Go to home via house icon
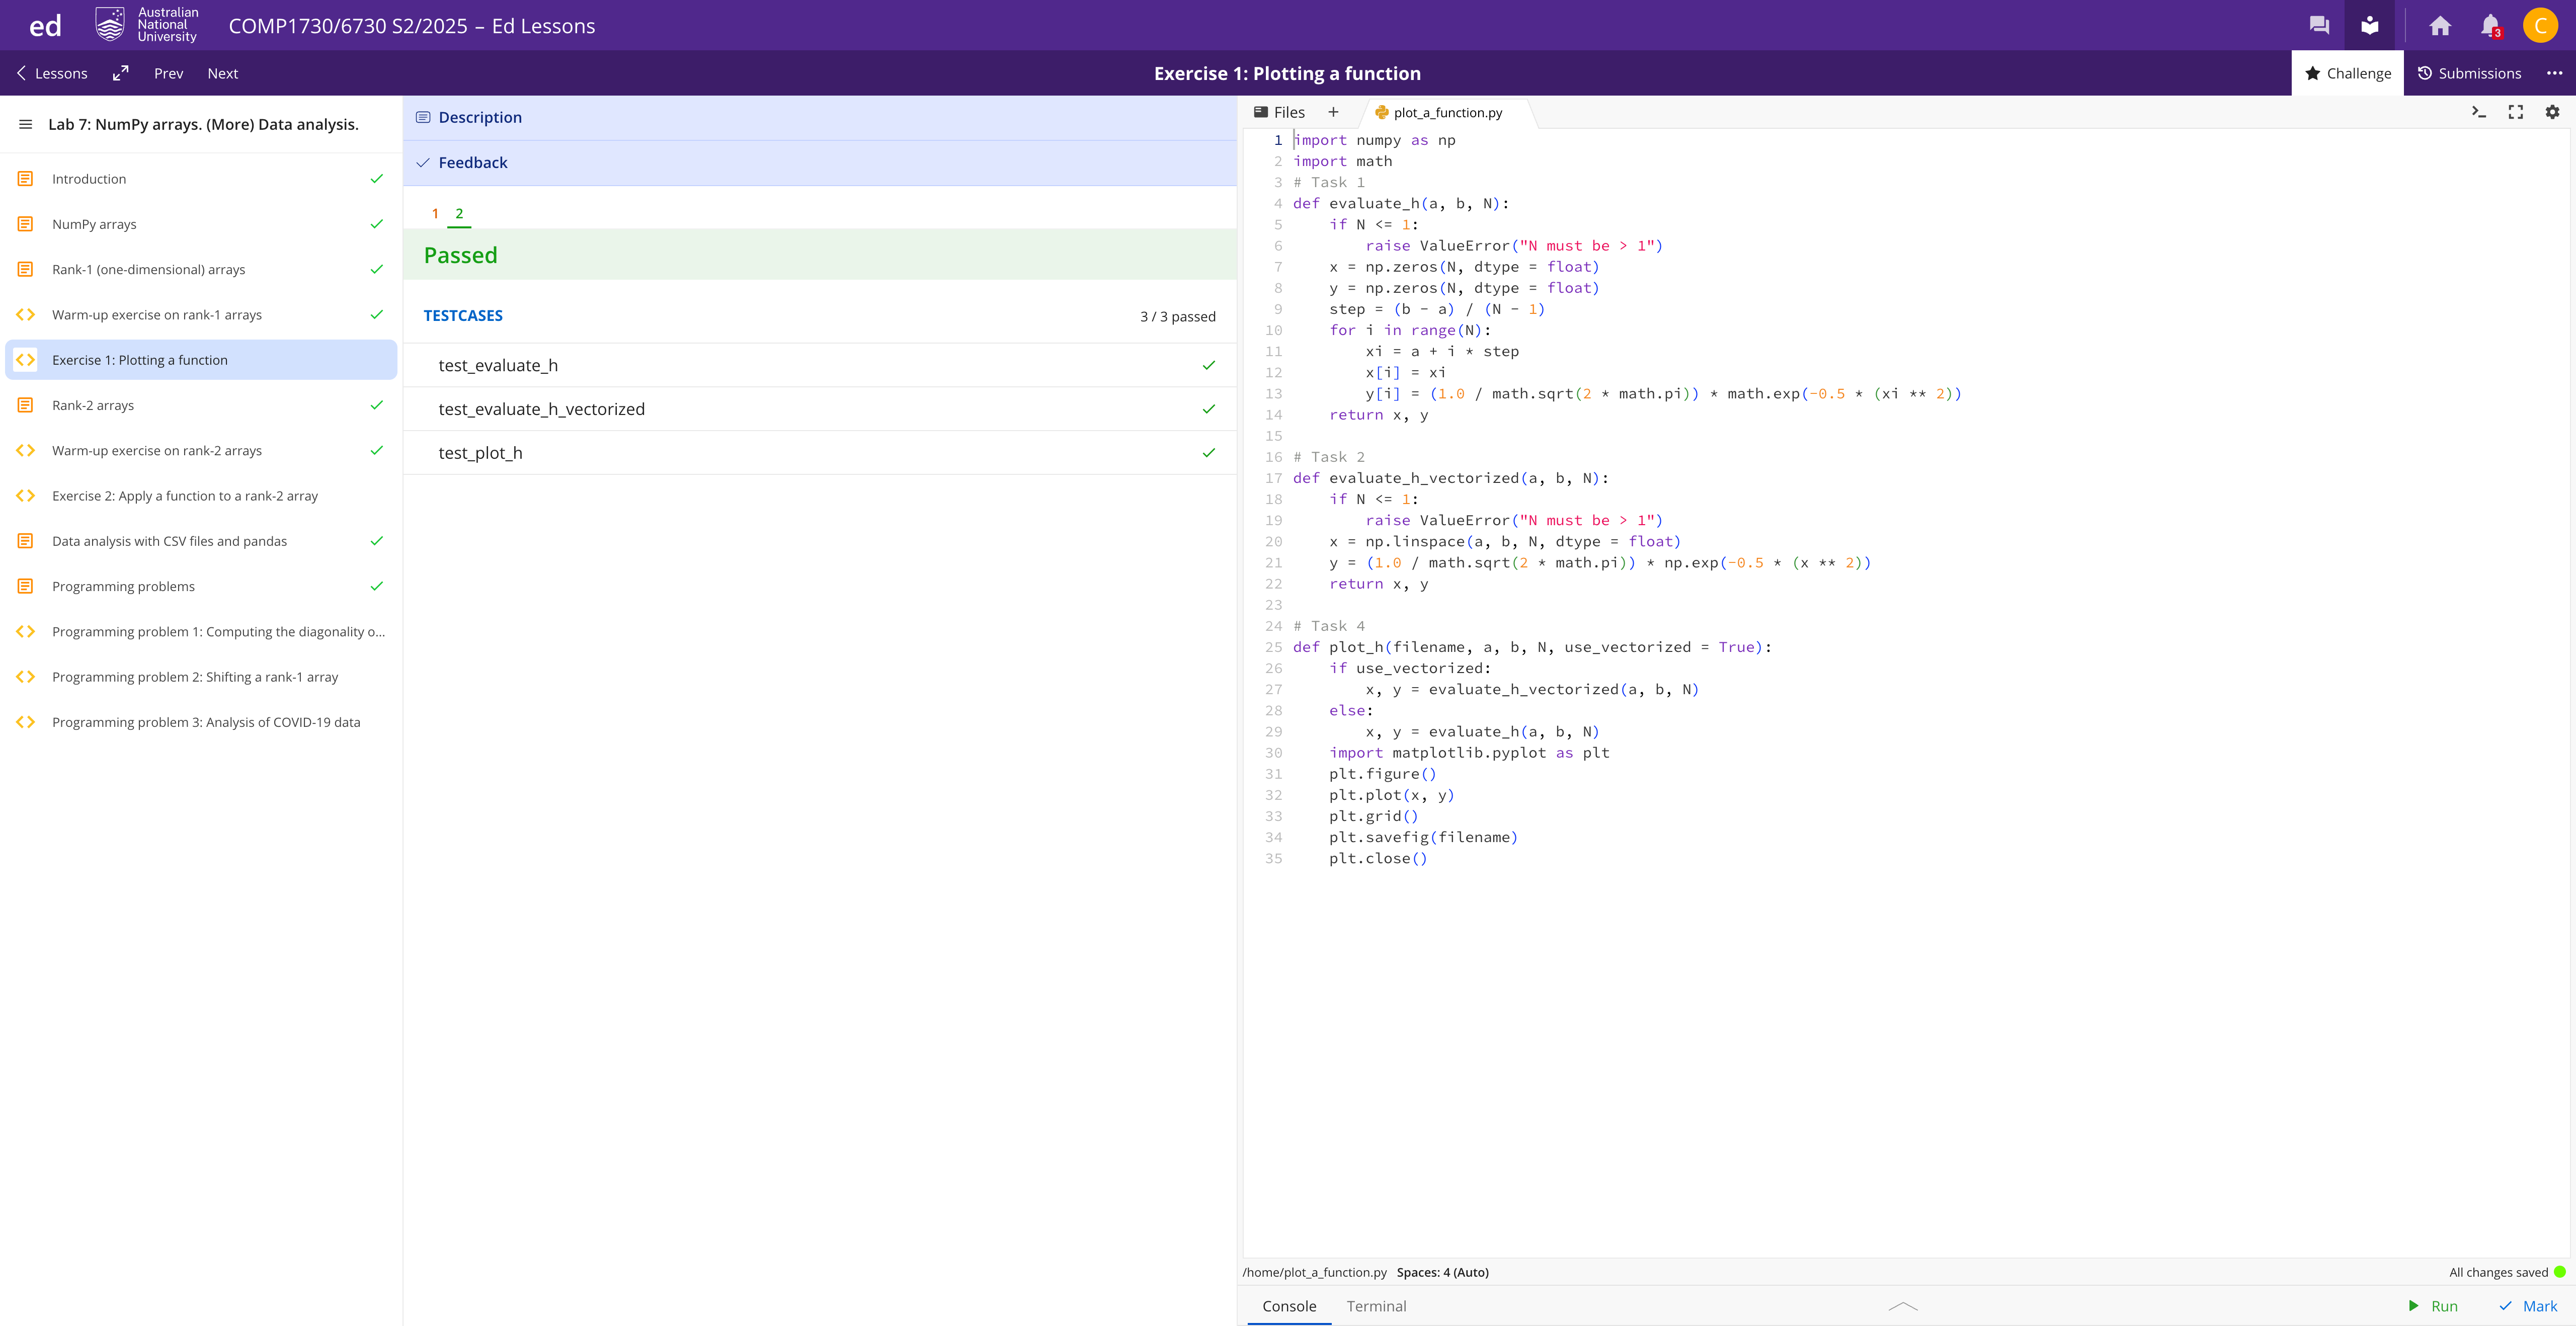This screenshot has width=2576, height=1326. click(x=2440, y=26)
